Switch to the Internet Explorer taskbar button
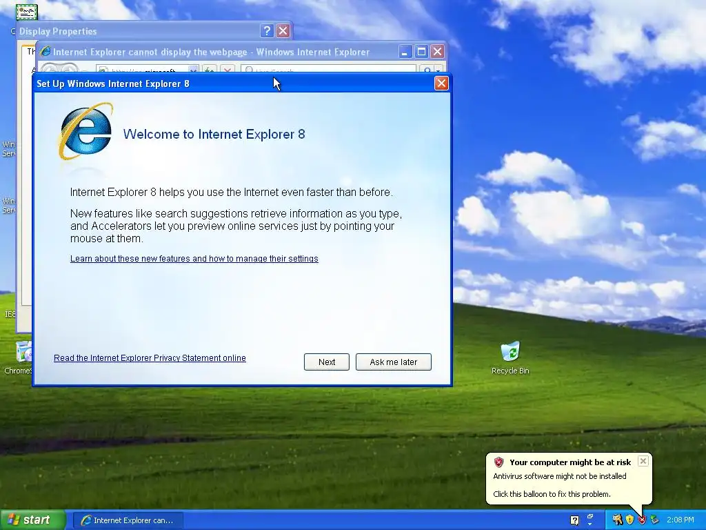This screenshot has width=706, height=530. coord(128,520)
